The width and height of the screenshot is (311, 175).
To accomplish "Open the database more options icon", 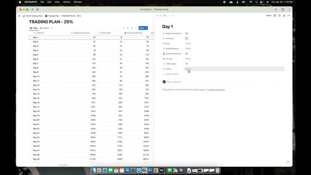I will tap(136, 28).
